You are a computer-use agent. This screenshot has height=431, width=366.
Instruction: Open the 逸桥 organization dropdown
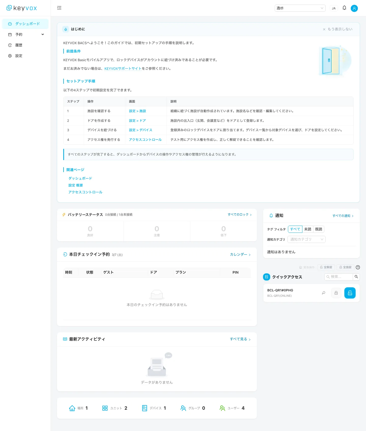[x=300, y=8]
